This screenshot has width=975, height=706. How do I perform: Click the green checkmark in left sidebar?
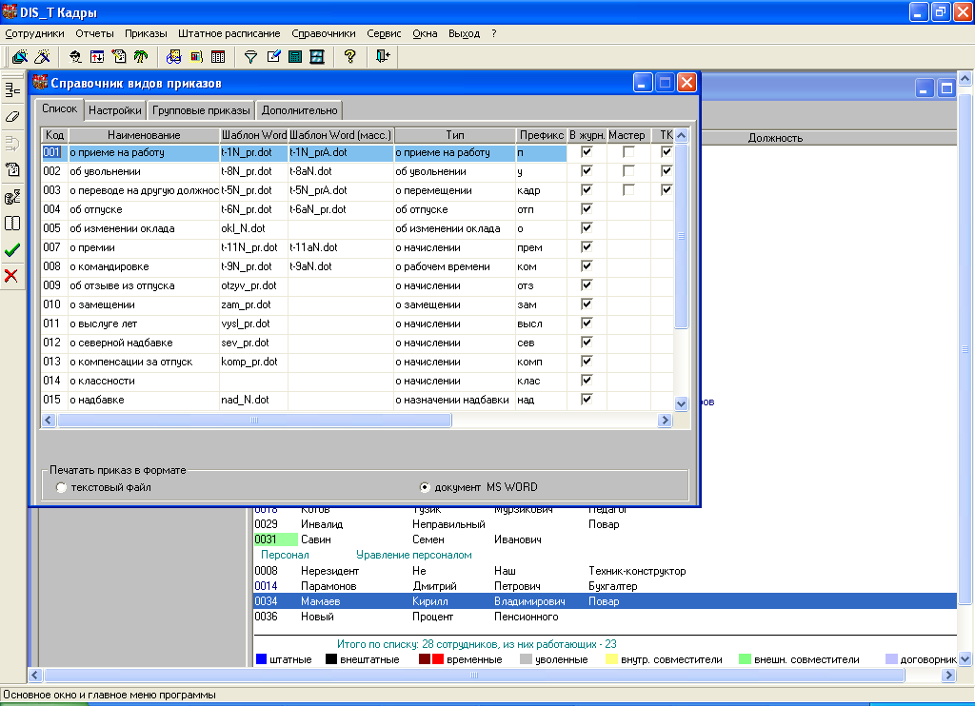point(12,250)
